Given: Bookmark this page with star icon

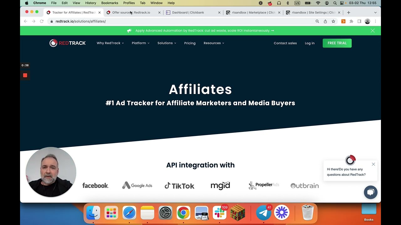Looking at the screenshot, I should [333, 21].
